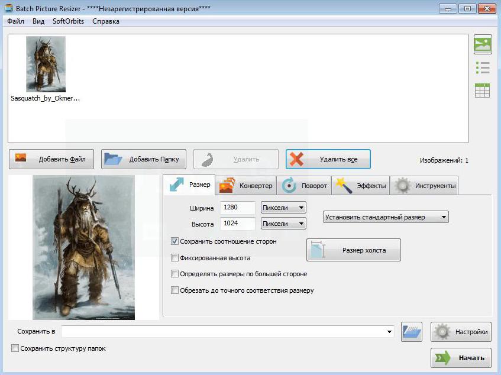Switch to the Инструменты tab
This screenshot has height=375, width=501.
424,186
